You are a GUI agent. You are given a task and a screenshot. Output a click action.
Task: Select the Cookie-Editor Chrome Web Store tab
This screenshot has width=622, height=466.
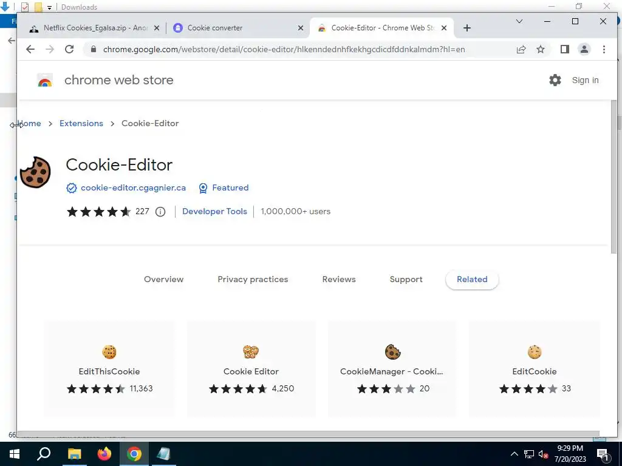(381, 28)
